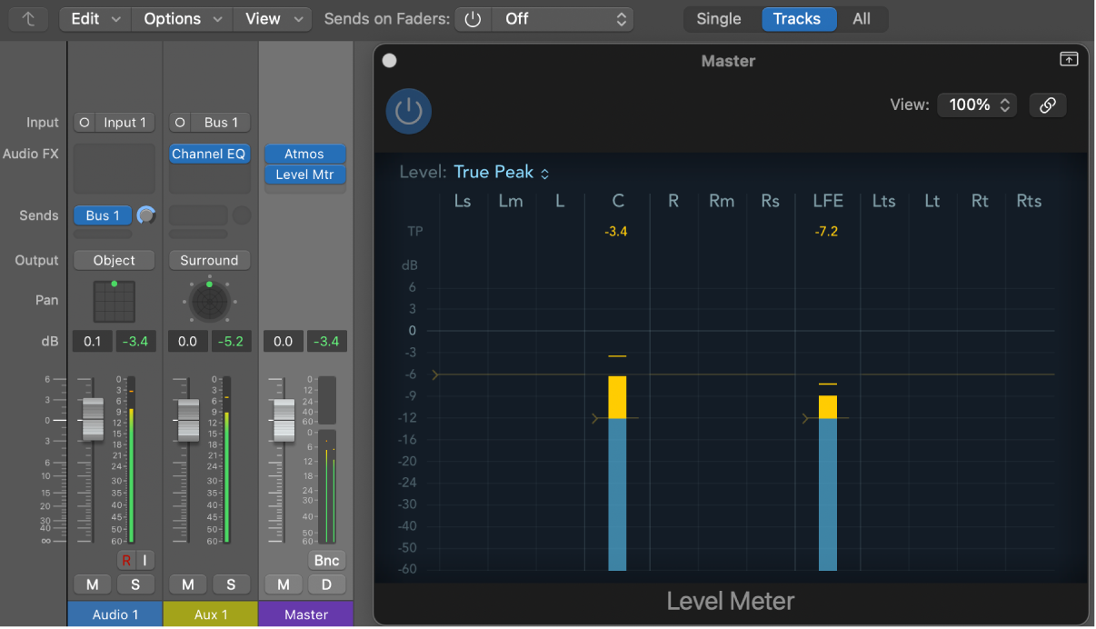Enable record on Audio 1
Viewport: 1096px width, 629px height.
click(x=126, y=560)
